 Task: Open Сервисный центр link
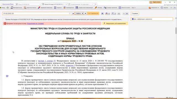170,5
